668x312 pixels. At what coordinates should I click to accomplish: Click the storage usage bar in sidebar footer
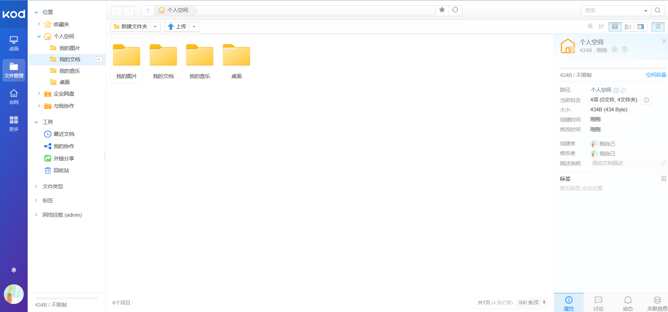(x=67, y=298)
